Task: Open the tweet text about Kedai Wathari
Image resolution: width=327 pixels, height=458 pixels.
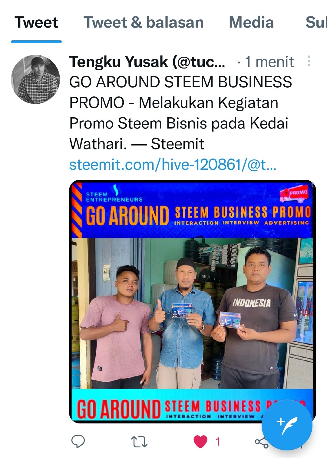Action: (x=180, y=113)
